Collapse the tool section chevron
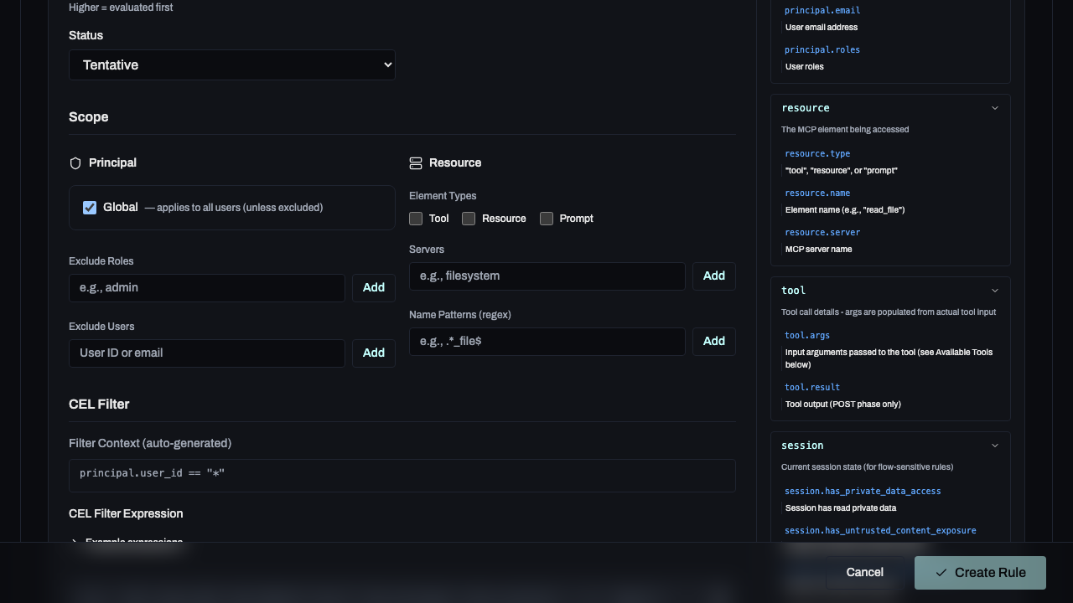The width and height of the screenshot is (1073, 603). pyautogui.click(x=995, y=291)
